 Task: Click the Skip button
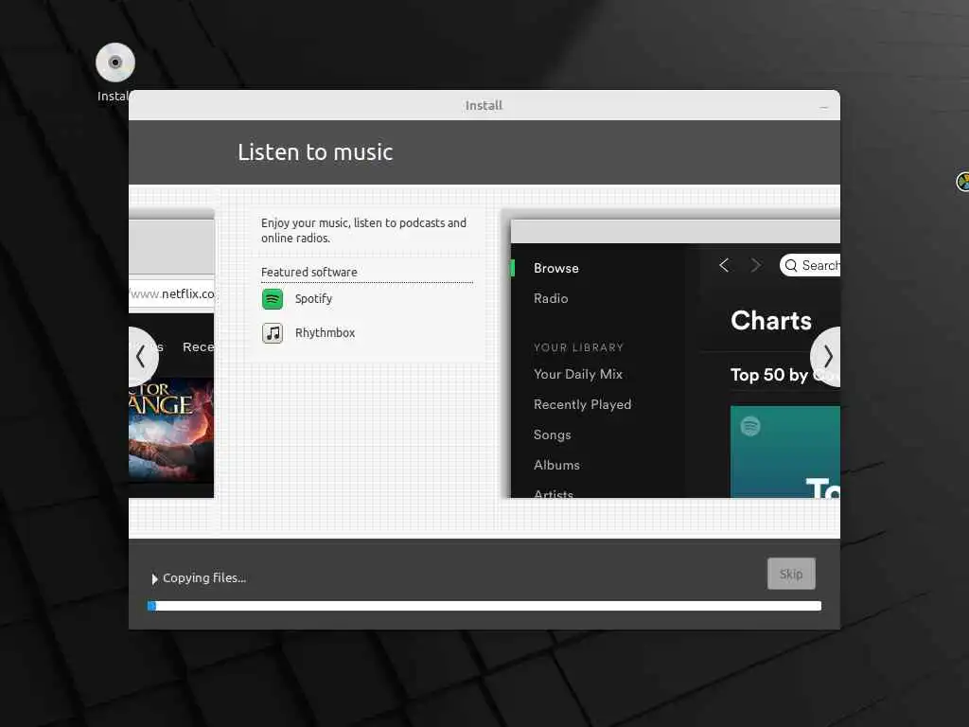click(x=791, y=574)
